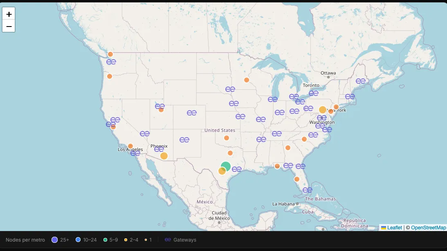Select the gateway marker near Jacksonville

(301, 166)
